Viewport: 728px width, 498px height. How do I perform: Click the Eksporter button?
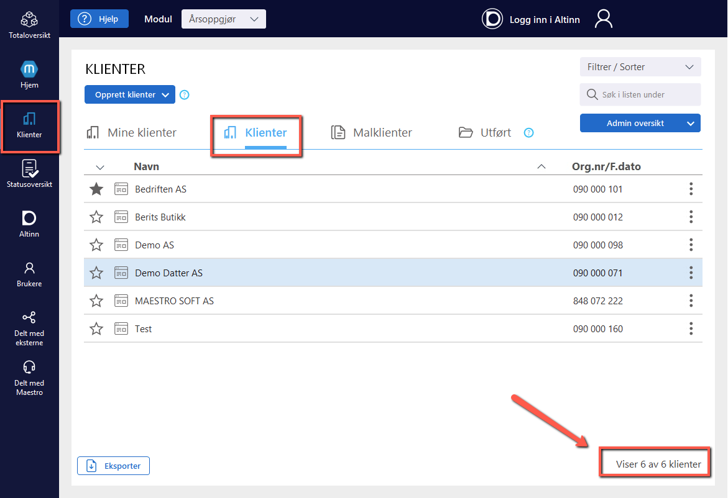click(113, 466)
